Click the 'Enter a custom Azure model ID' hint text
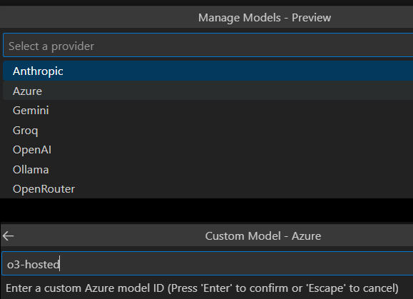 click(x=202, y=288)
